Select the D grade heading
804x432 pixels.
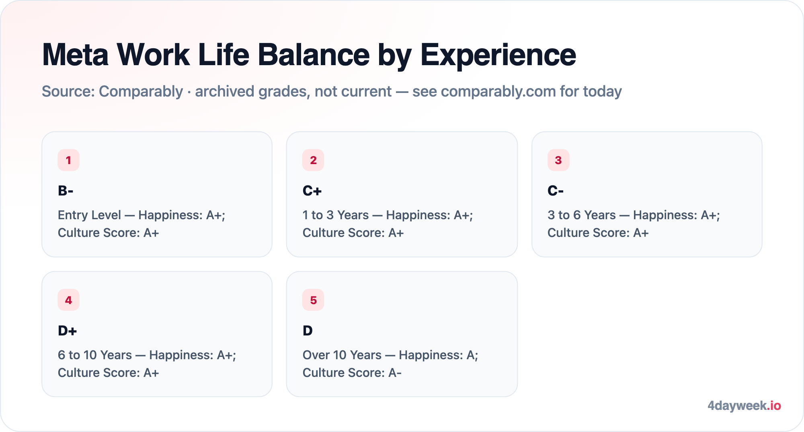(x=308, y=331)
